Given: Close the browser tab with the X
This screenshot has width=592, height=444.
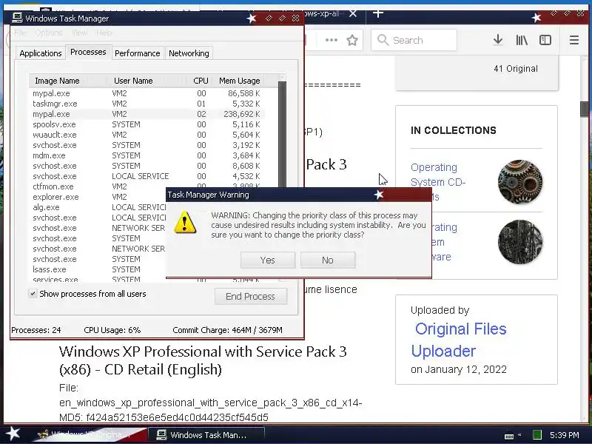Looking at the screenshot, I should tap(353, 13).
